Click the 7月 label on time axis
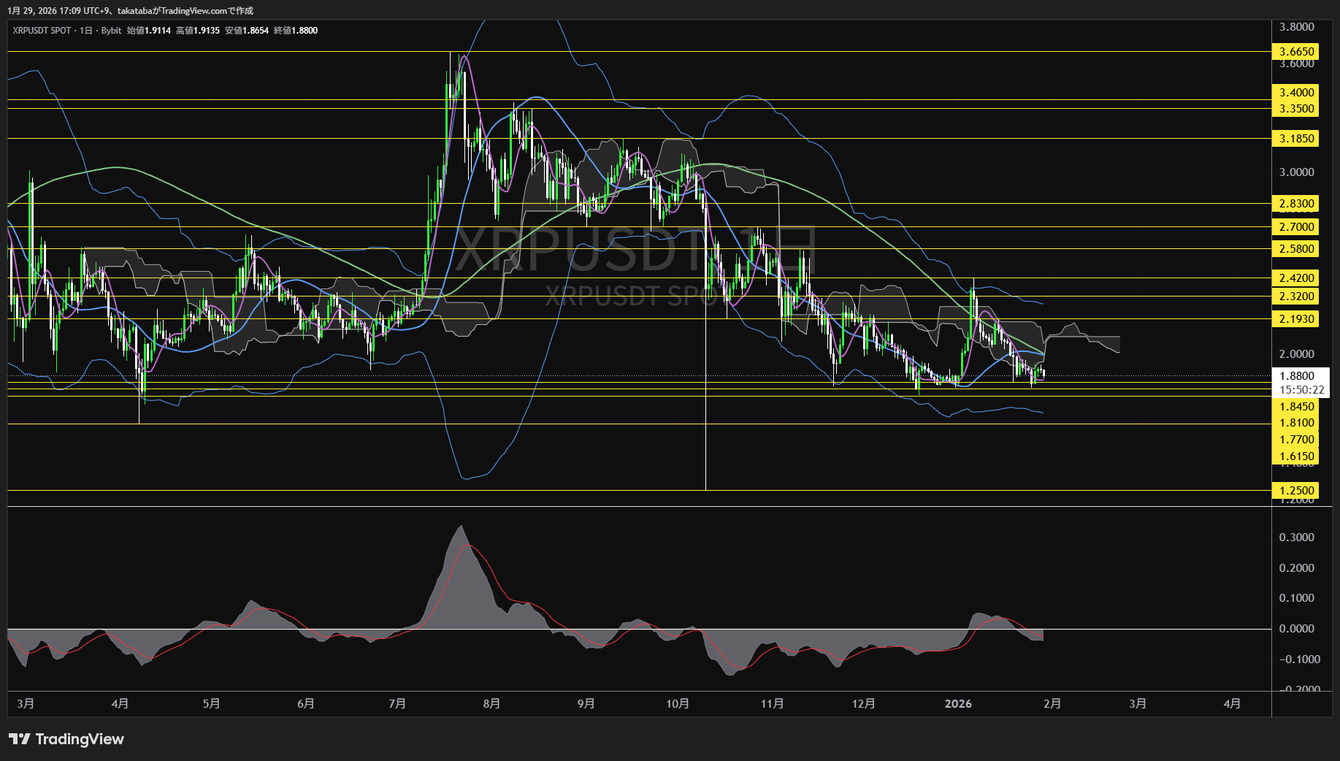The image size is (1340, 761). click(397, 704)
